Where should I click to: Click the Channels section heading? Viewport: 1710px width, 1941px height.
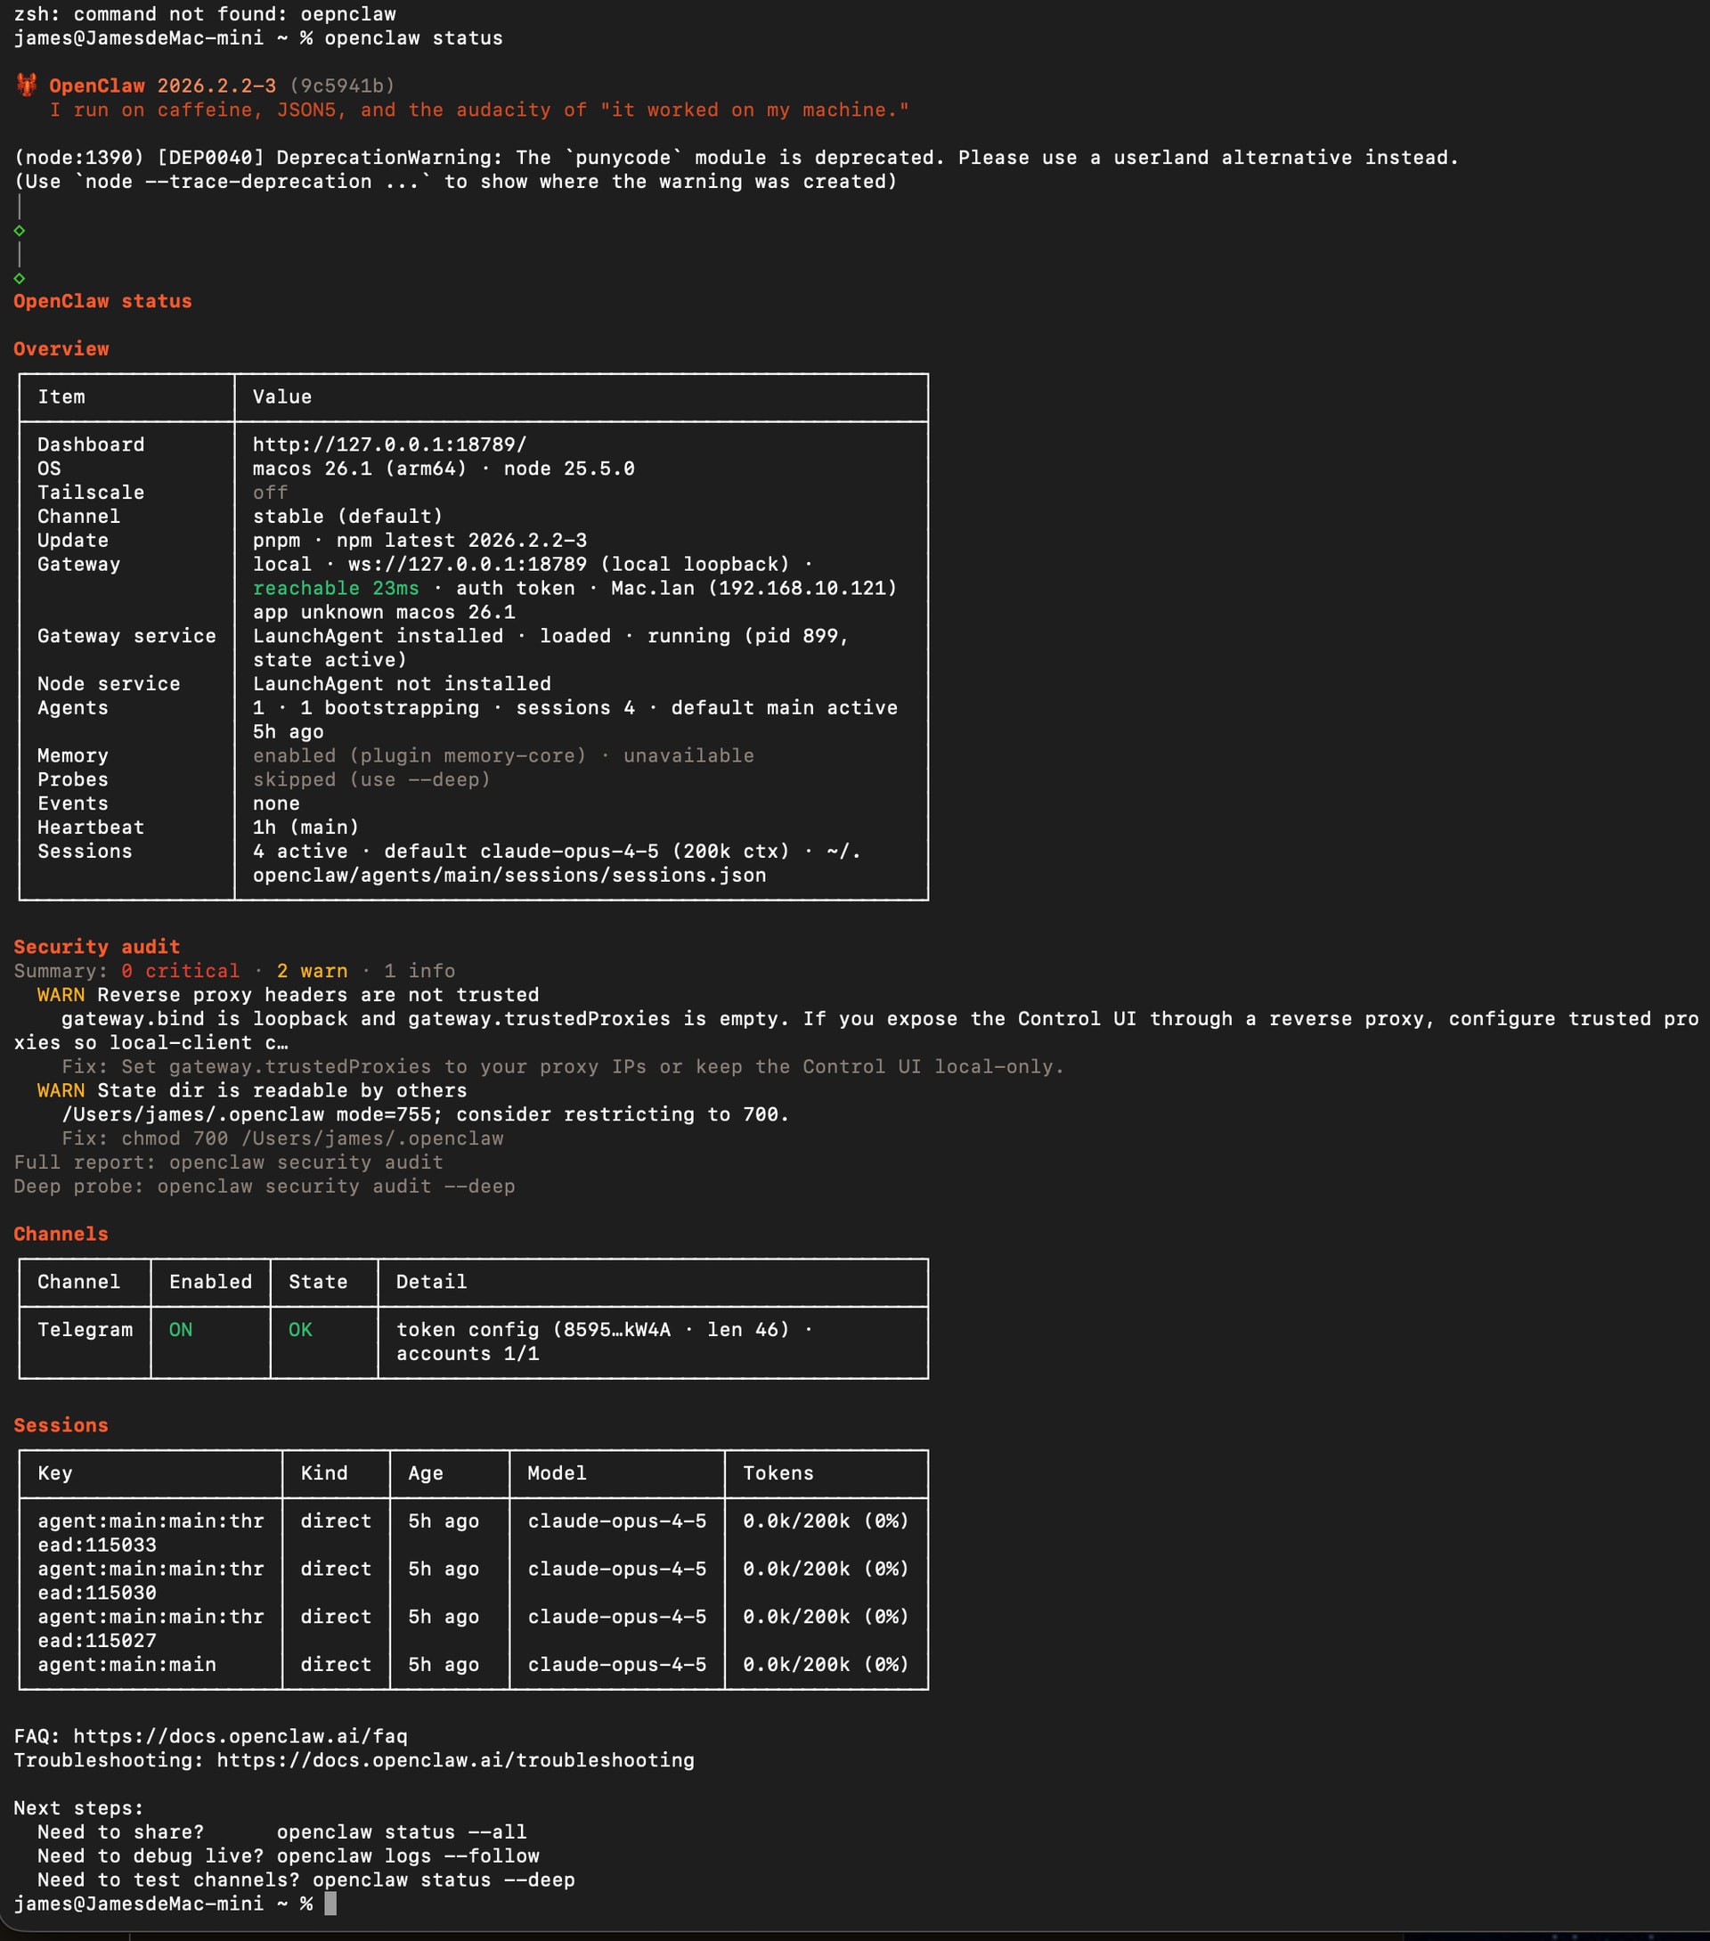(x=61, y=1234)
